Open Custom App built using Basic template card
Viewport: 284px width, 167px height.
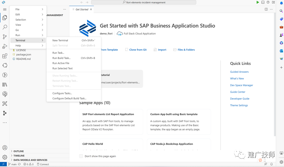click(x=179, y=122)
